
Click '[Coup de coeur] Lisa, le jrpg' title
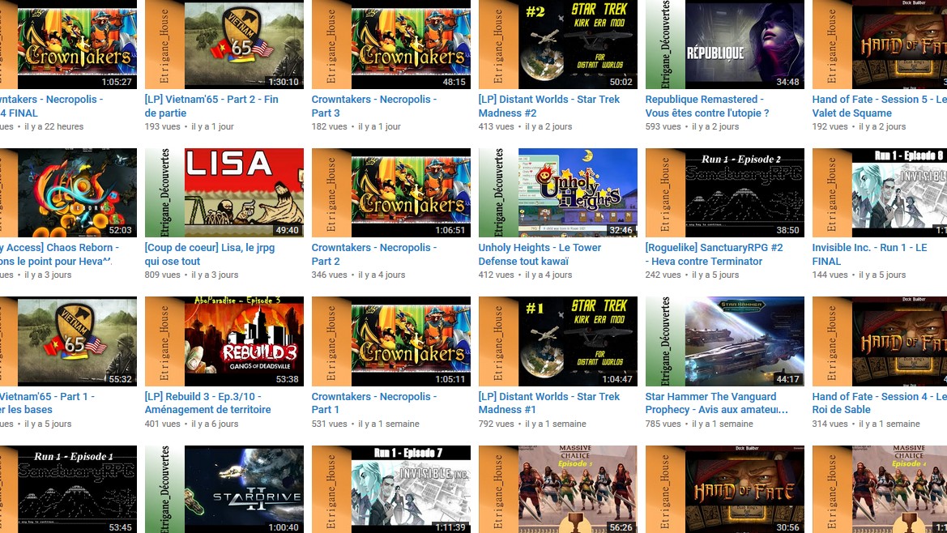tap(210, 254)
